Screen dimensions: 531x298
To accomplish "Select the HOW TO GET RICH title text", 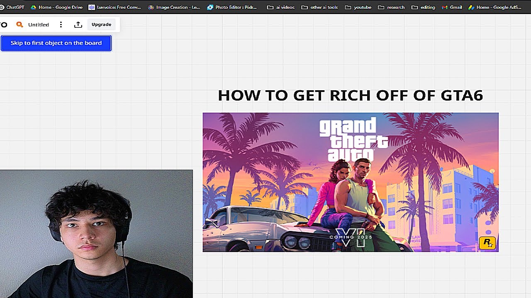I will pyautogui.click(x=351, y=96).
